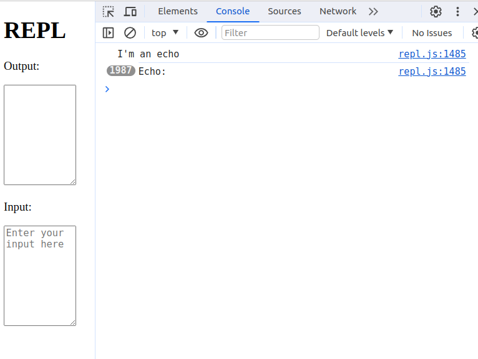Viewport: 478px width, 359px height.
Task: Open the Default levels dropdown
Action: coord(359,32)
